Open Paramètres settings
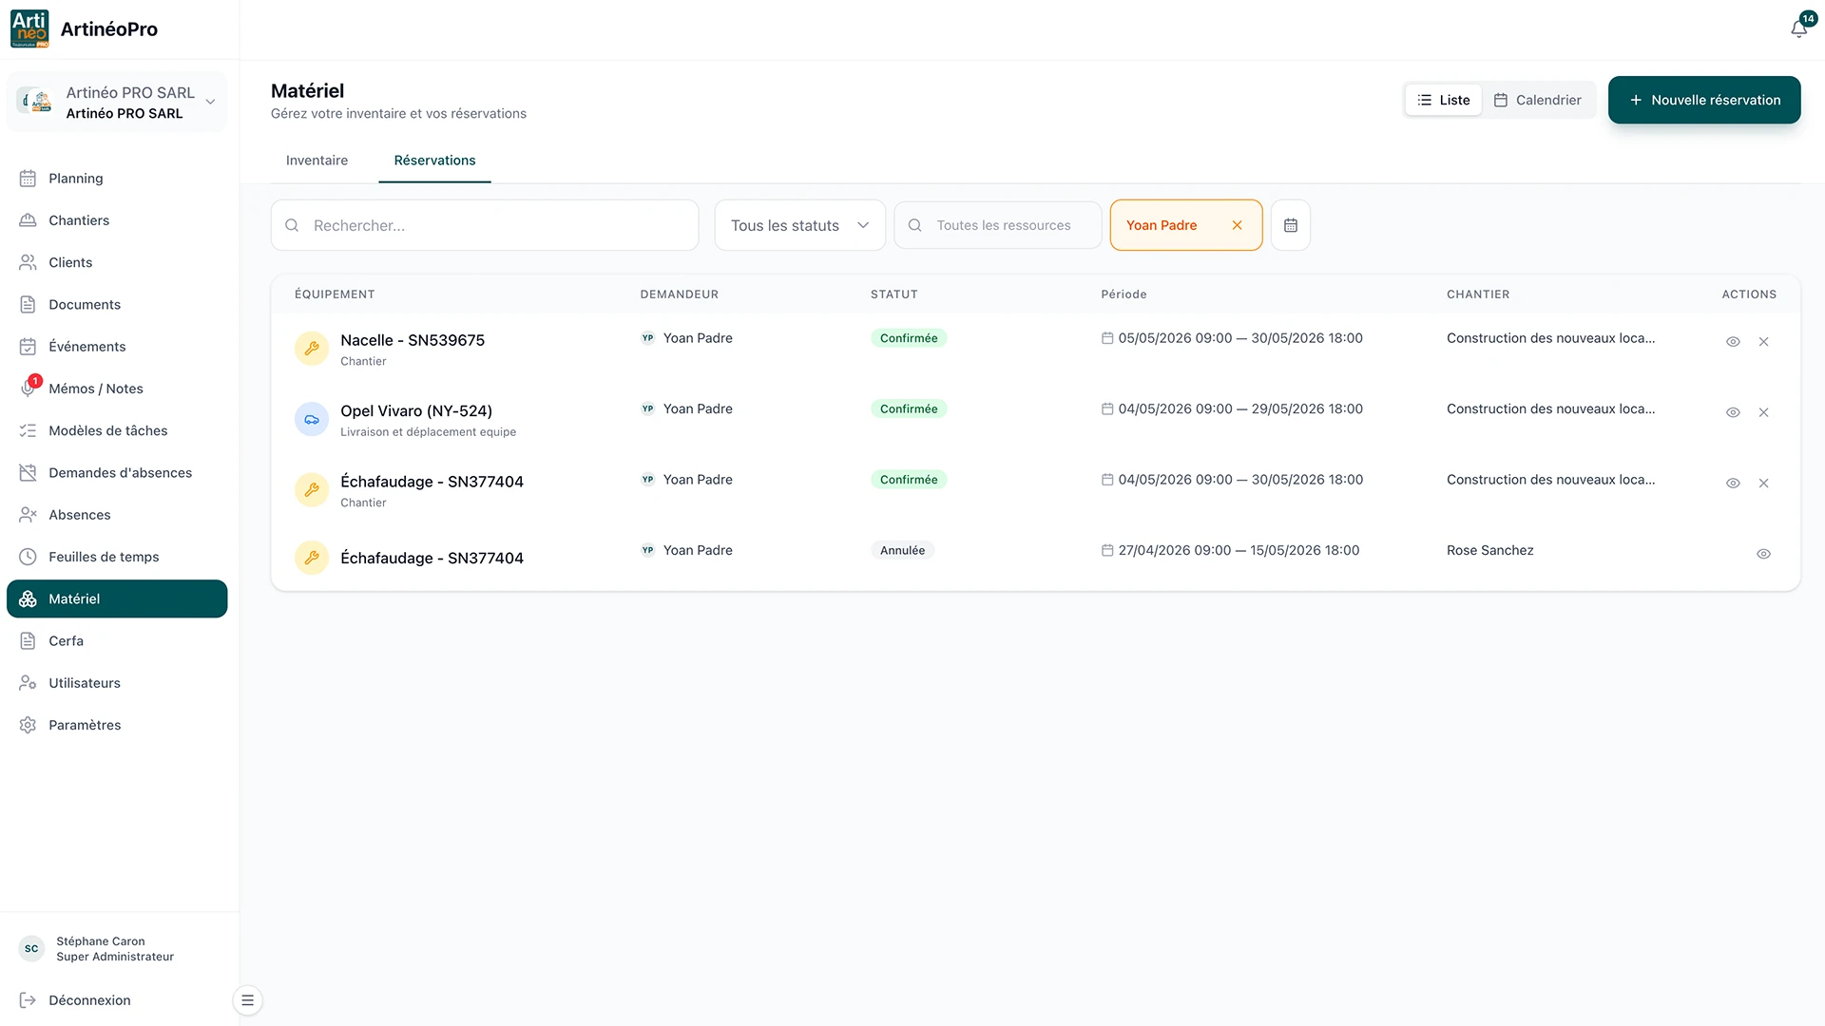This screenshot has width=1825, height=1026. click(x=117, y=725)
